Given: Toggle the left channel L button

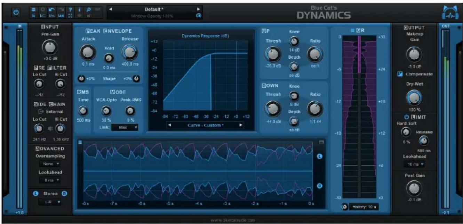Looking at the screenshot, I should [x=35, y=194].
